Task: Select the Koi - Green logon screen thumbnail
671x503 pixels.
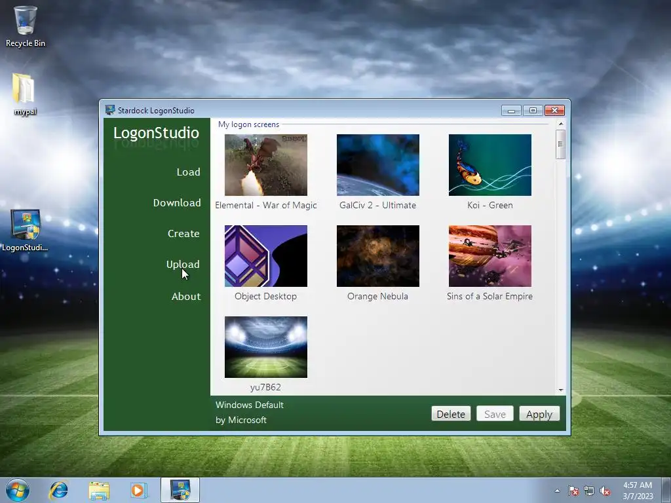Action: point(490,165)
